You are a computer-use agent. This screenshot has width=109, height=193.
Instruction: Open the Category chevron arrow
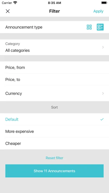pos(103,47)
